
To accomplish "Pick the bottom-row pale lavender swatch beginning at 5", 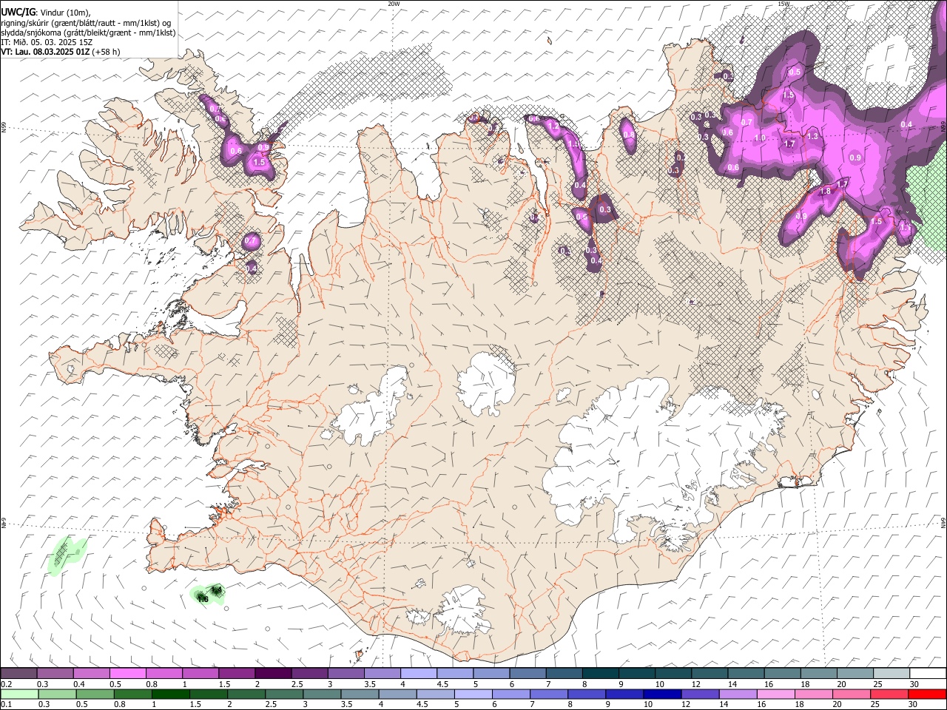I will click(472, 694).
